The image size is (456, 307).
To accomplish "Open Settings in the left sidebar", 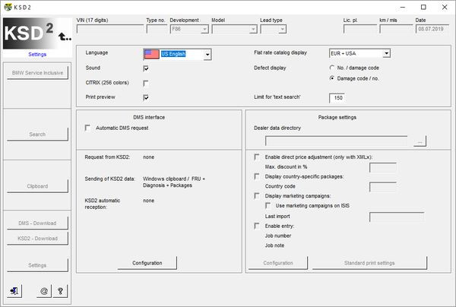I will [x=37, y=265].
